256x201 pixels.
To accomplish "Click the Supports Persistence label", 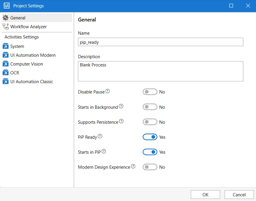I will point(98,122).
